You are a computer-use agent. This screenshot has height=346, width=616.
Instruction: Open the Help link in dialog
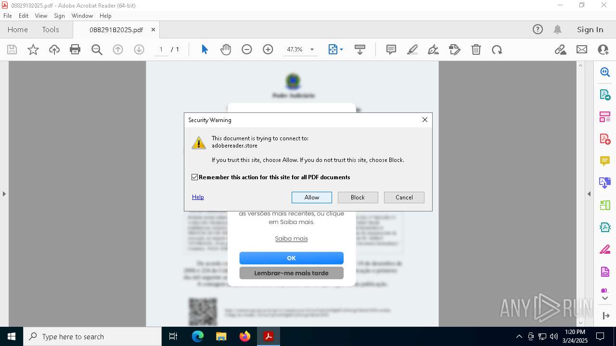pos(198,197)
